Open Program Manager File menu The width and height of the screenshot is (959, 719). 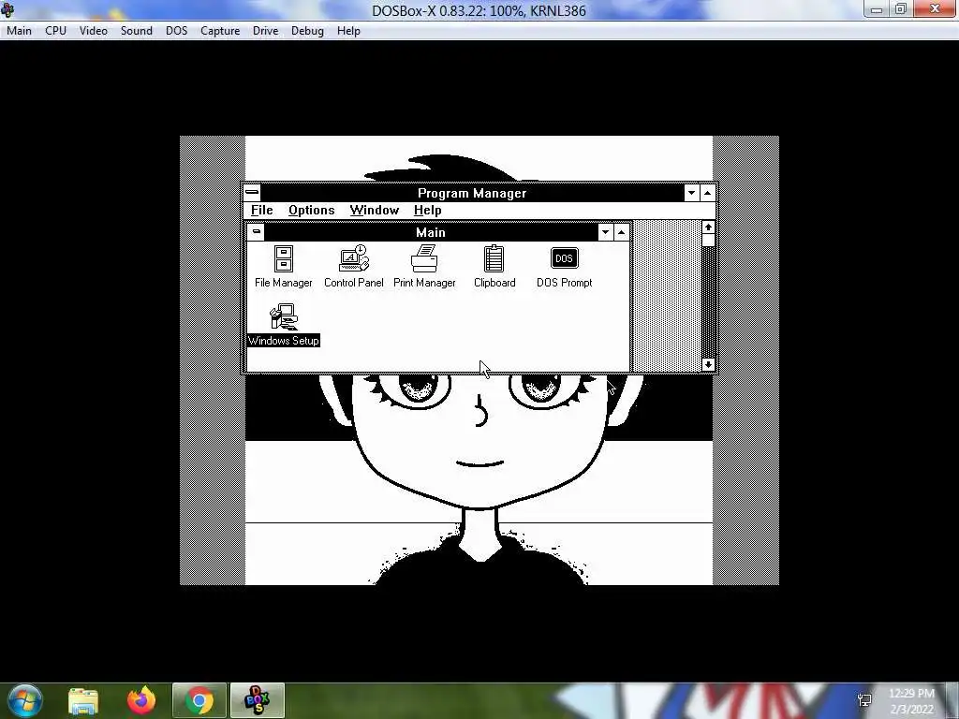(x=262, y=211)
